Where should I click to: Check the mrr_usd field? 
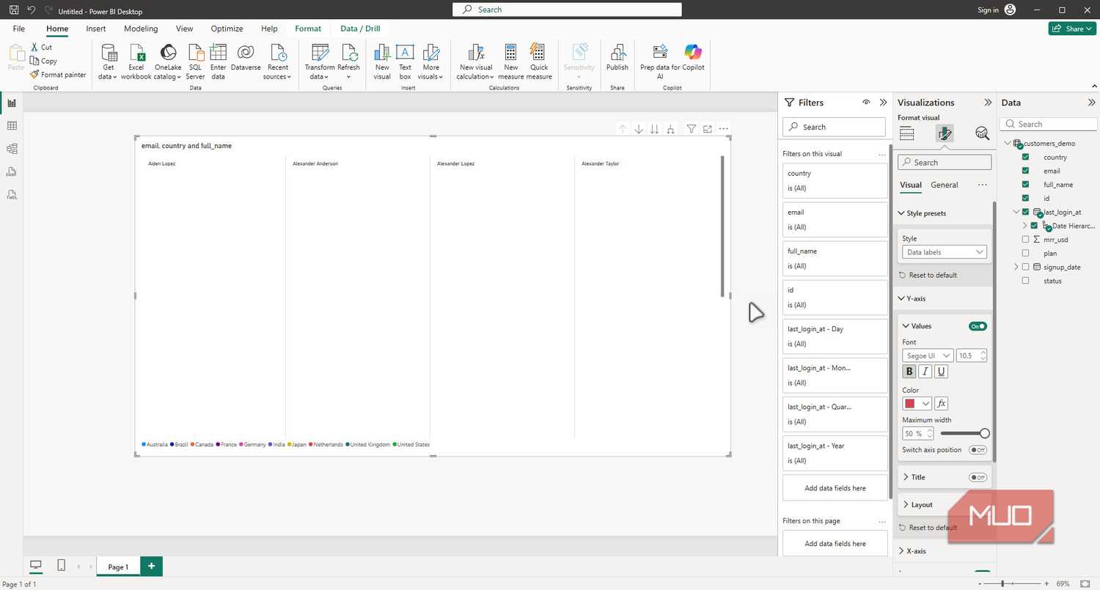[x=1025, y=240]
